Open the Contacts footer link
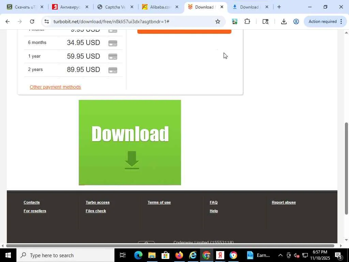 click(x=32, y=202)
